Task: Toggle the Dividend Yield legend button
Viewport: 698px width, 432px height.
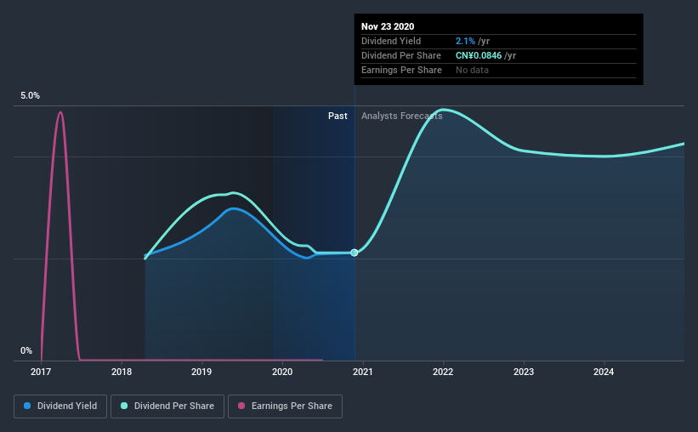Action: (x=60, y=406)
